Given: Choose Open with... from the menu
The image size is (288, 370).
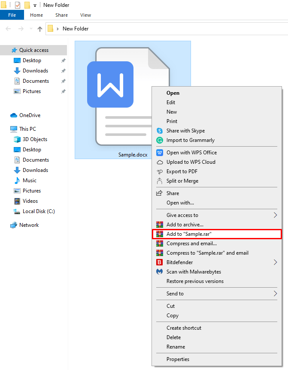Looking at the screenshot, I should coord(217,203).
